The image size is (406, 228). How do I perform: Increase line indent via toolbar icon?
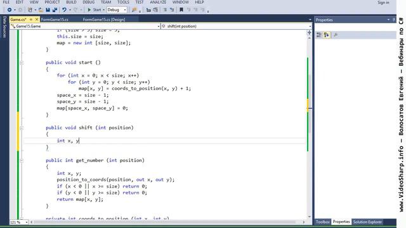pos(172,10)
